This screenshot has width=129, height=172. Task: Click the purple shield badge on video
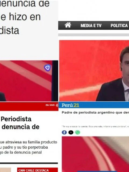tap(47, 68)
